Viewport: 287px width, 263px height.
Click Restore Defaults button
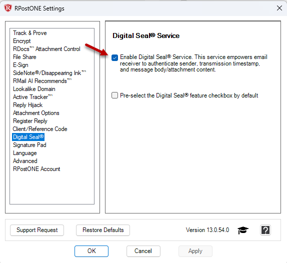(x=103, y=230)
